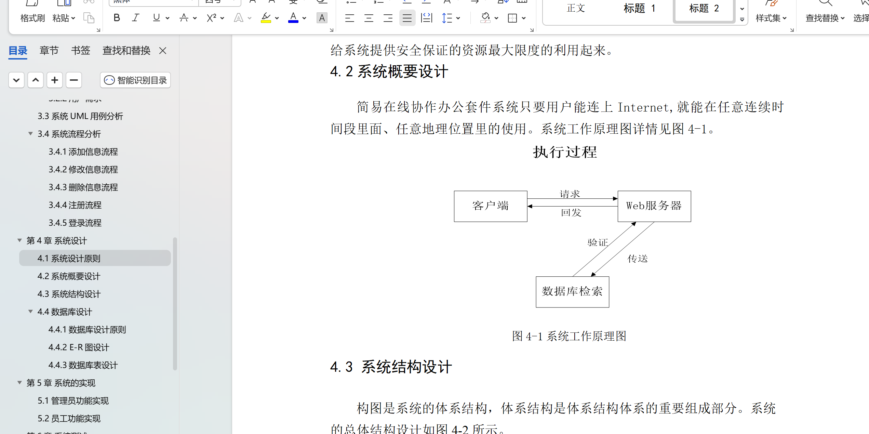Toggle the character border A icon
The image size is (869, 434).
point(322,18)
